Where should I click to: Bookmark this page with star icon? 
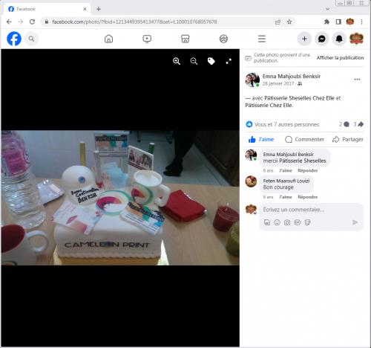[x=289, y=22]
